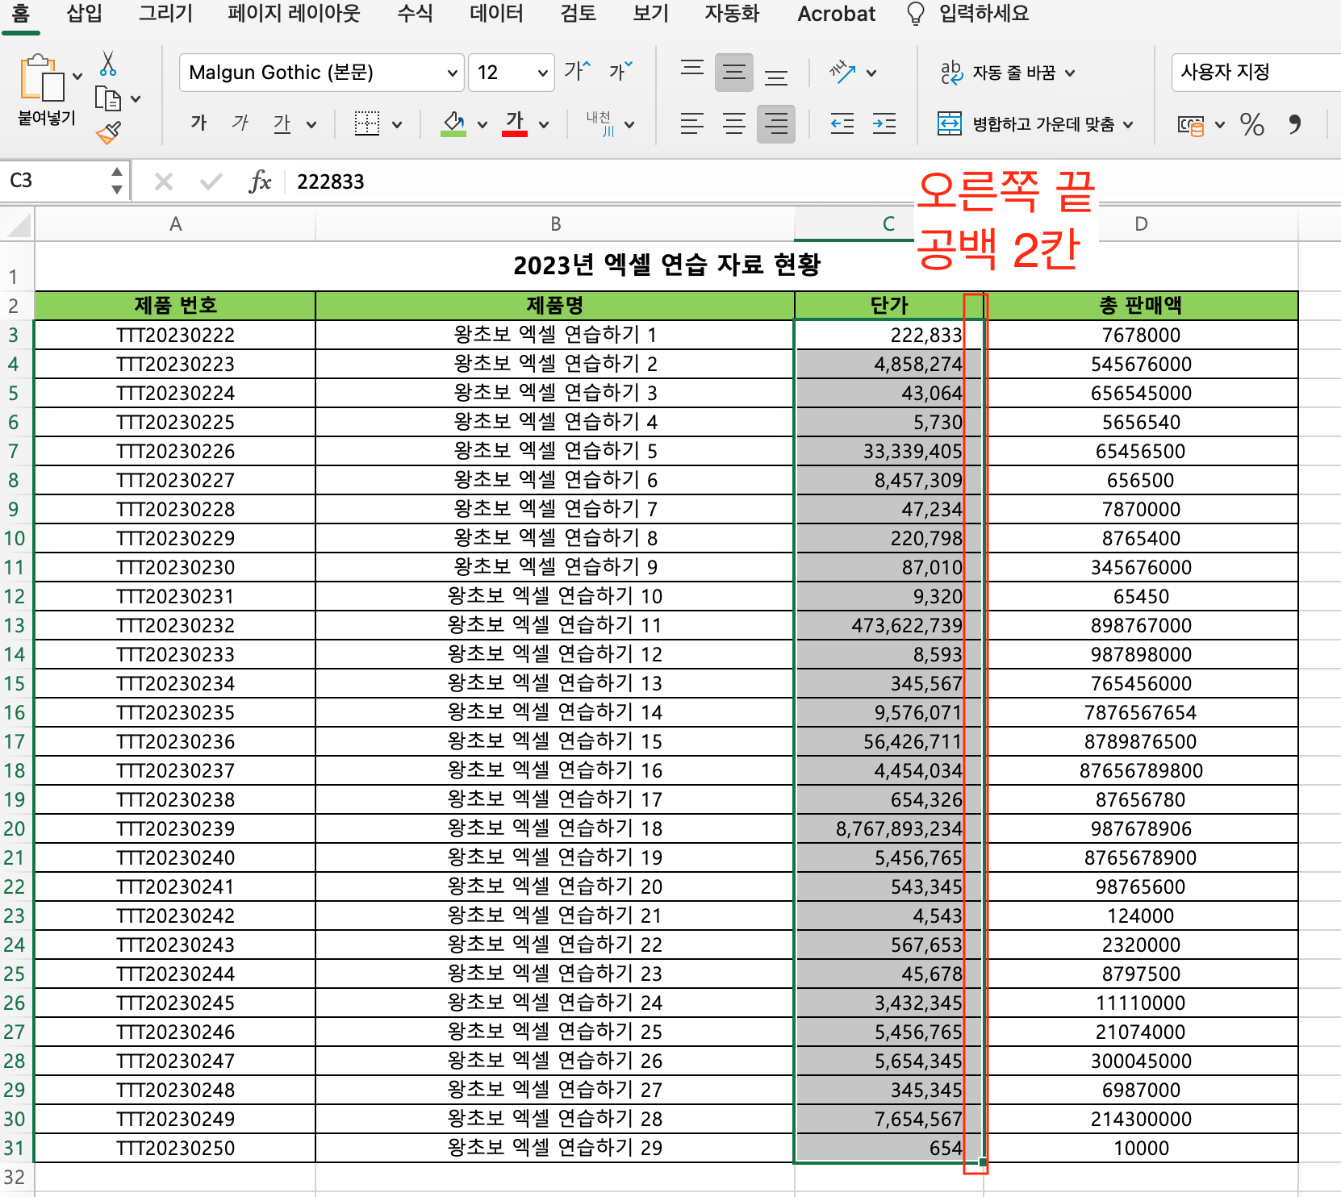
Task: Click the lightbulb icon beside 입력하세요
Action: coord(916,14)
